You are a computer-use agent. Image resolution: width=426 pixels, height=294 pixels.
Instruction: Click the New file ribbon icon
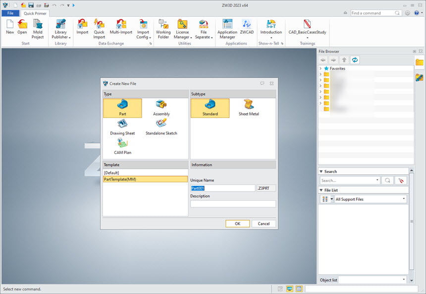(10, 27)
